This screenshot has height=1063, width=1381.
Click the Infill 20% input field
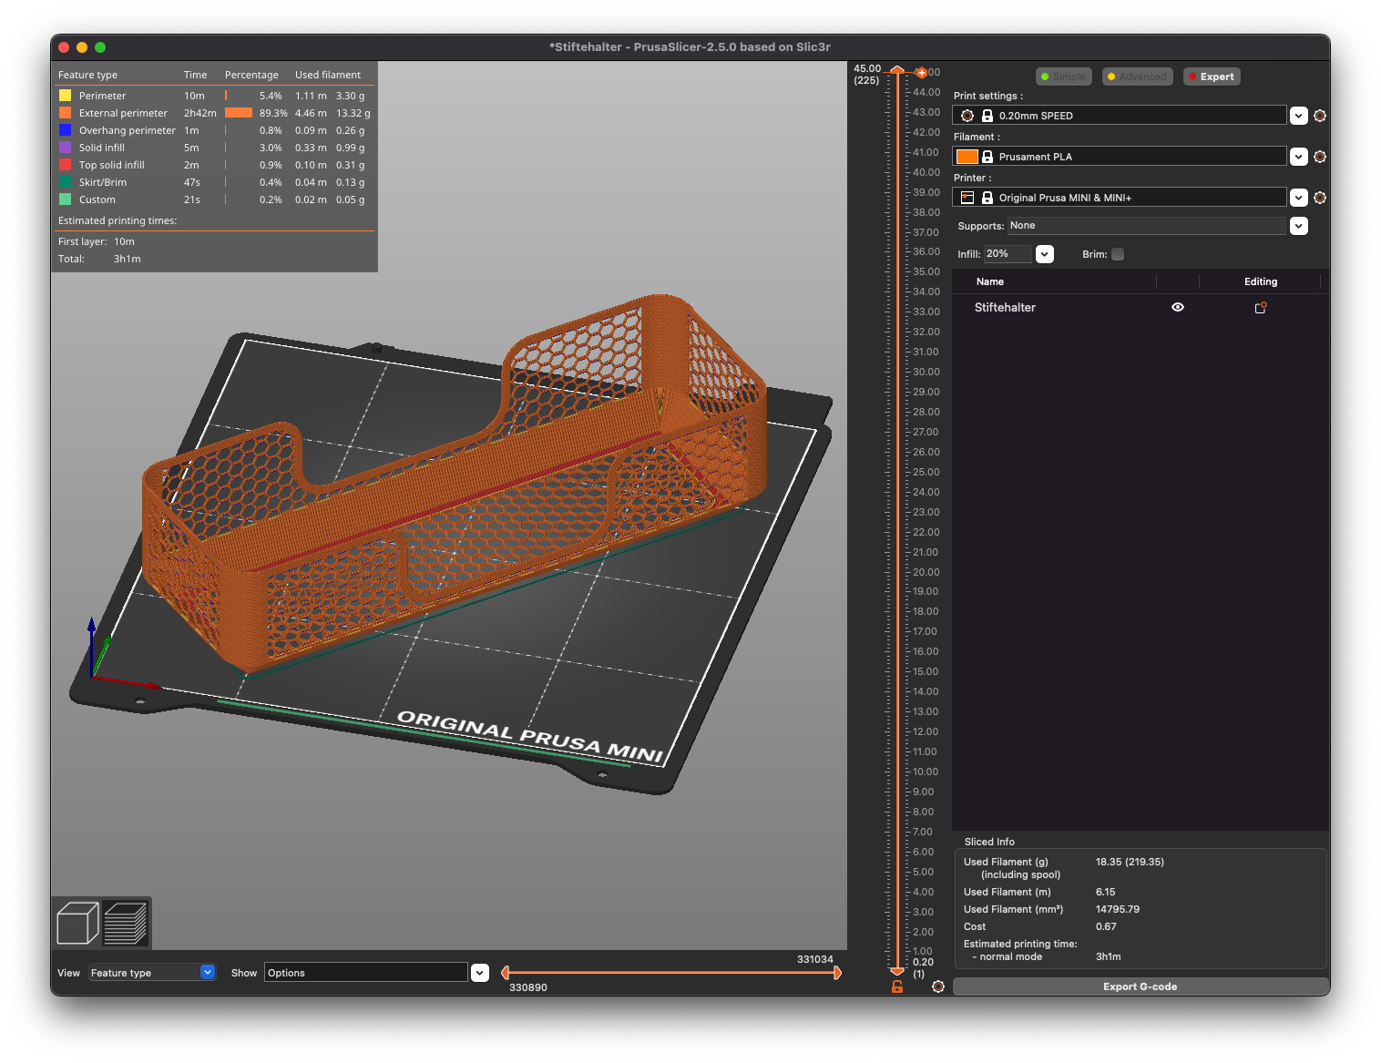[x=1005, y=254]
